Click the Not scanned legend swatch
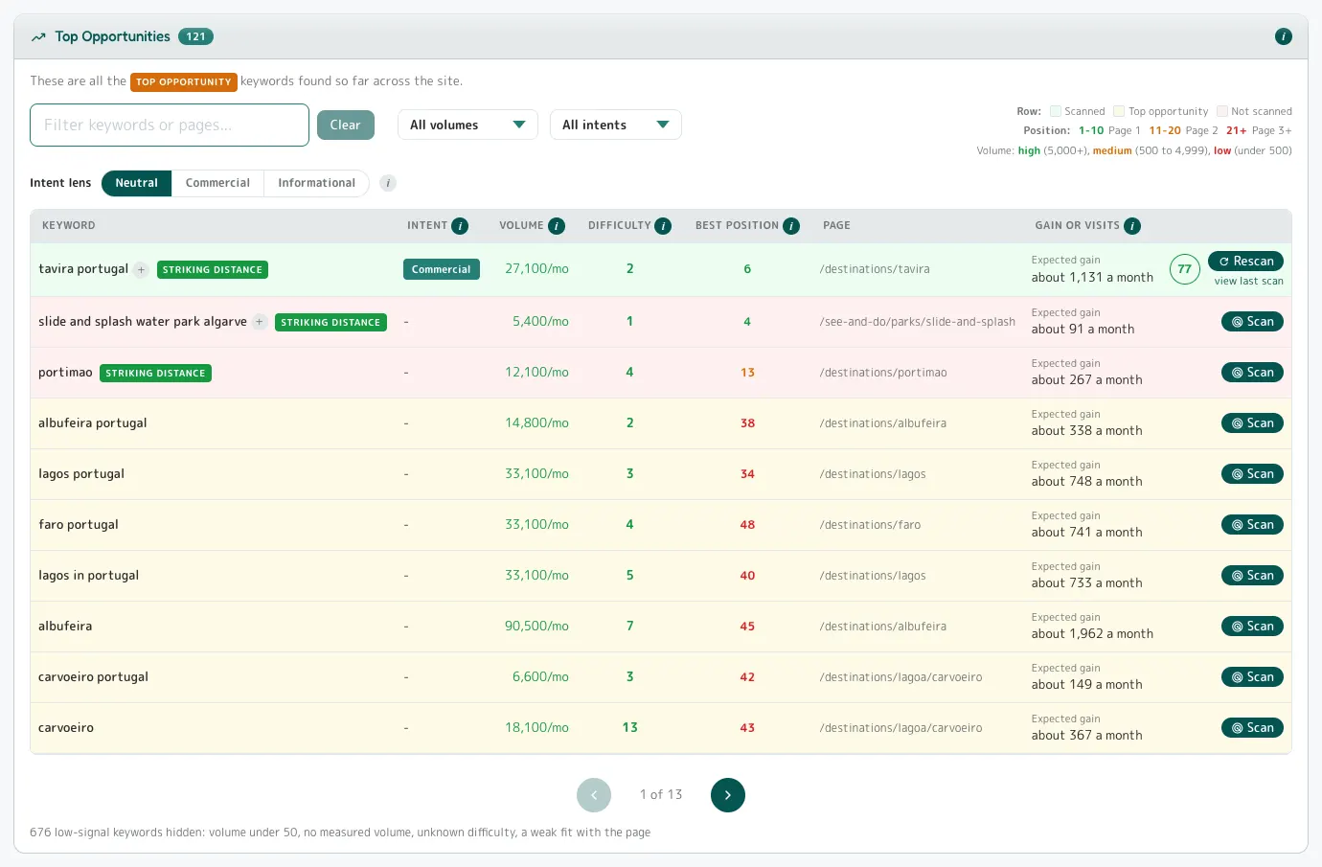1322x867 pixels. (1222, 111)
